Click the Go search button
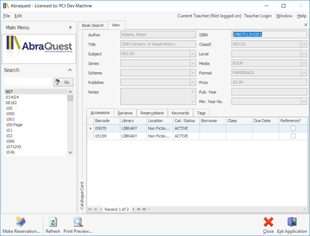 pos(63,82)
